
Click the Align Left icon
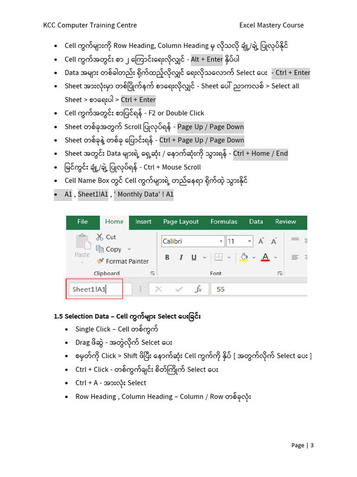pos(295,257)
